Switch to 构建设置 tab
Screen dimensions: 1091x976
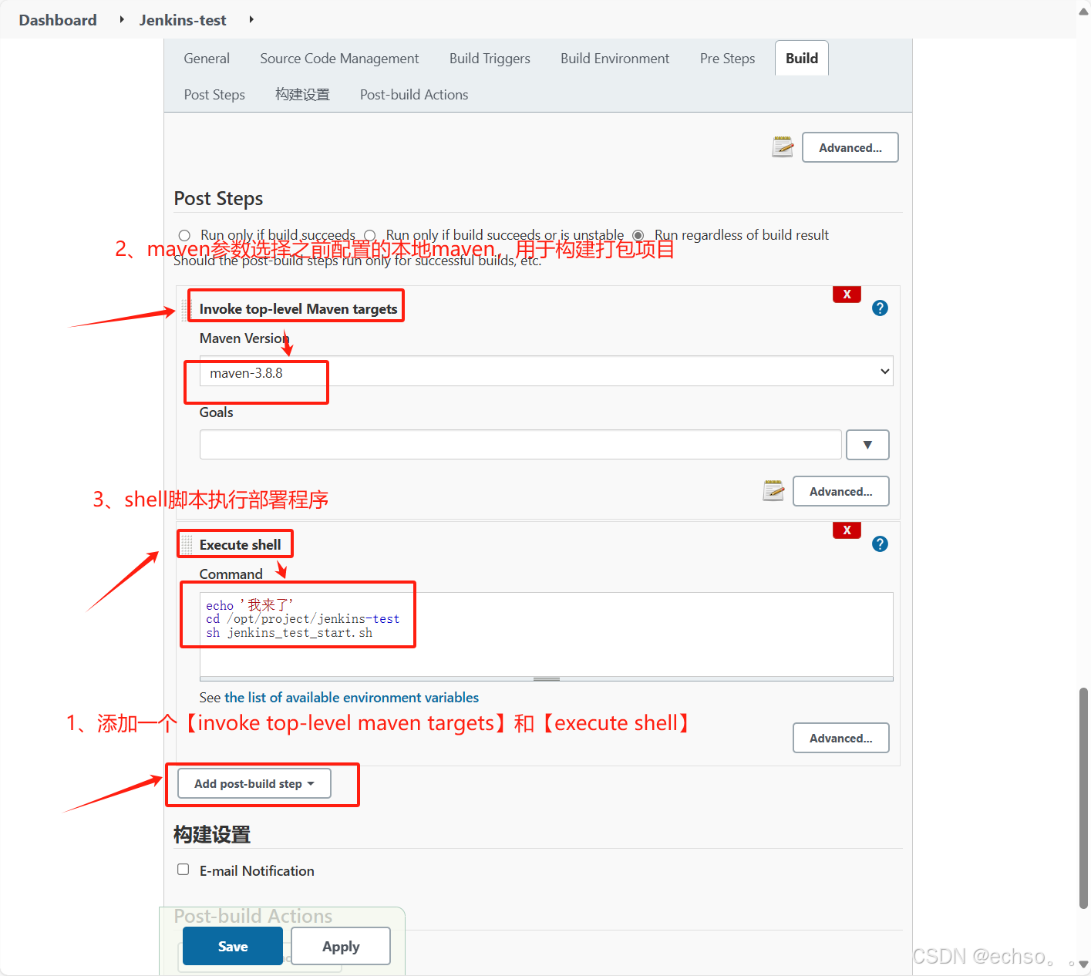point(302,95)
